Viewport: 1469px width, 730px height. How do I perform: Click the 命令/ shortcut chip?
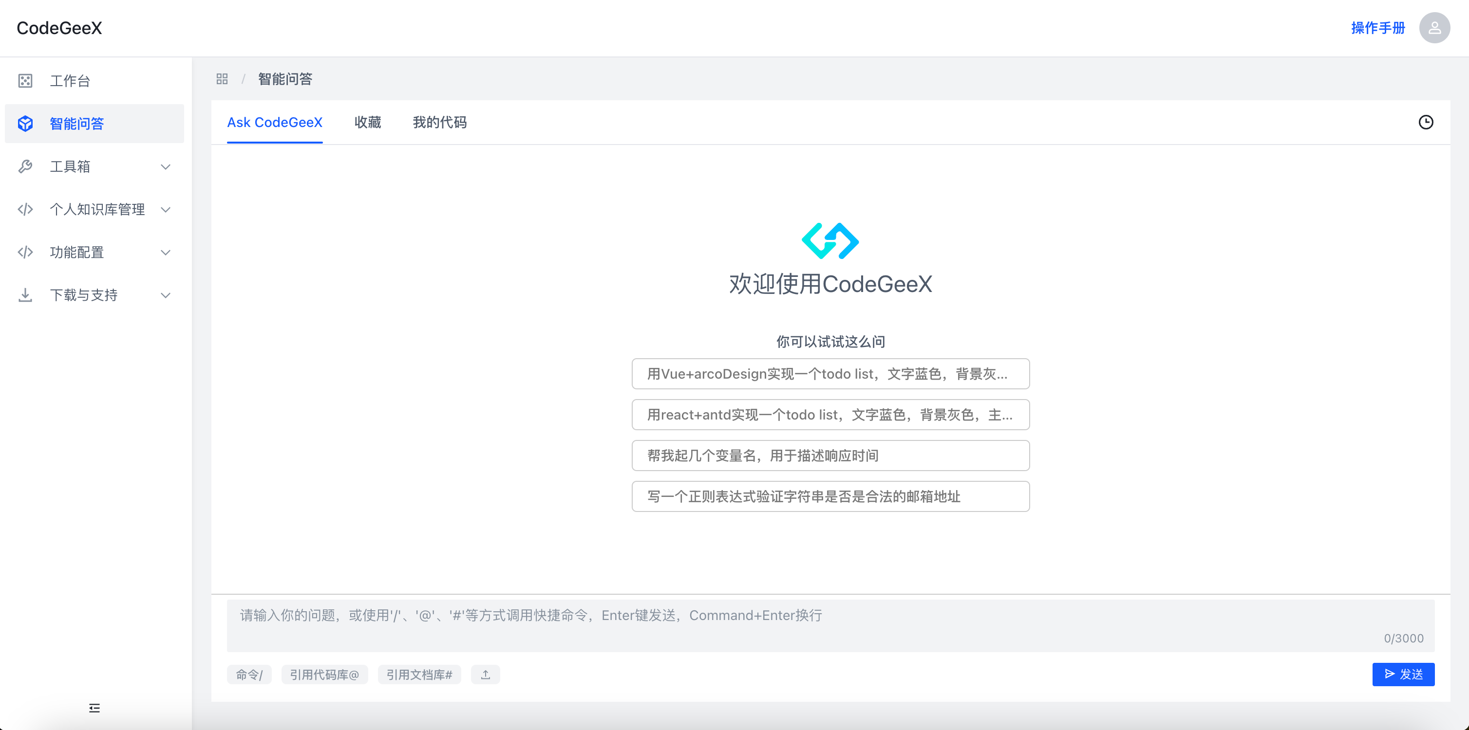pos(249,675)
